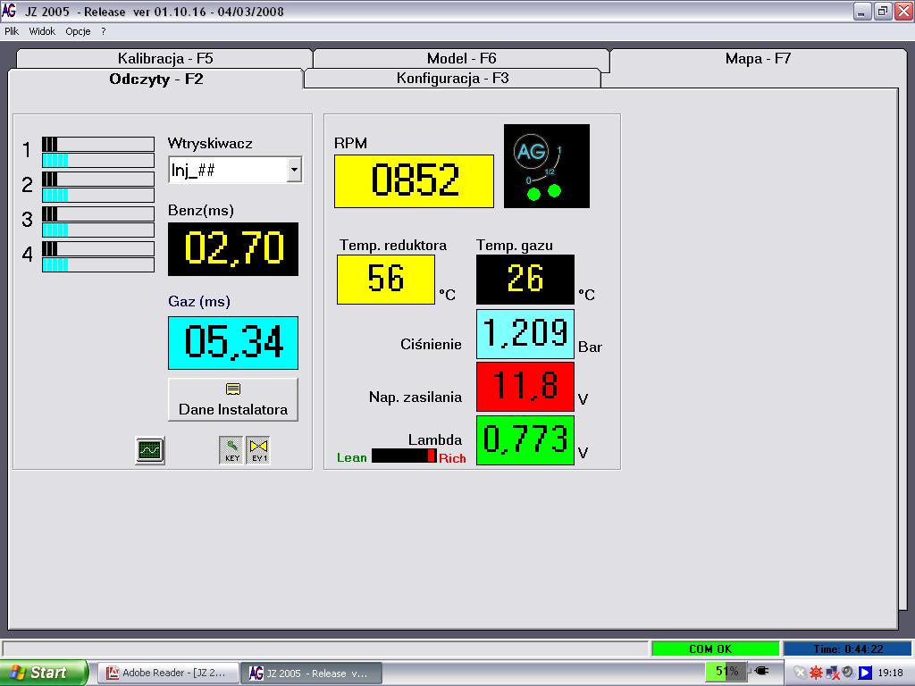The width and height of the screenshot is (915, 686).
Task: Click injector 3 gas time cyan bar
Action: click(x=98, y=230)
